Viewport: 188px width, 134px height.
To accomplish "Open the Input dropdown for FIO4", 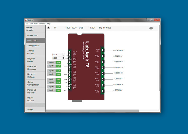I will click(x=52, y=74).
